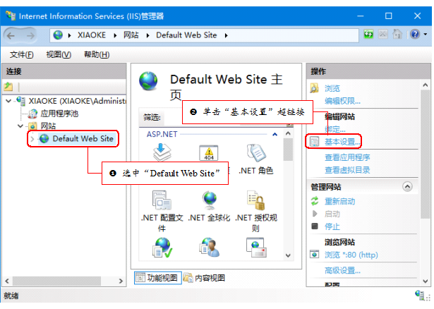Click the 重新启动 restart icon
This screenshot has width=434, height=309.
coord(315,201)
